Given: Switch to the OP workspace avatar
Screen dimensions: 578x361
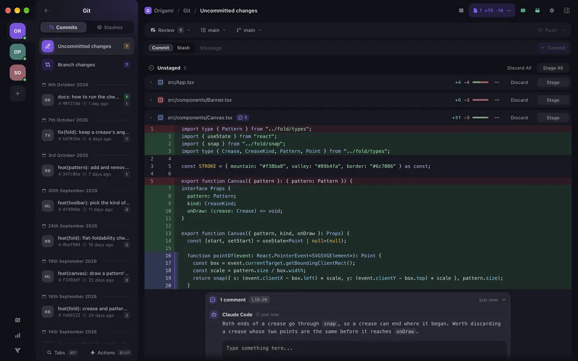Looking at the screenshot, I should pyautogui.click(x=18, y=51).
